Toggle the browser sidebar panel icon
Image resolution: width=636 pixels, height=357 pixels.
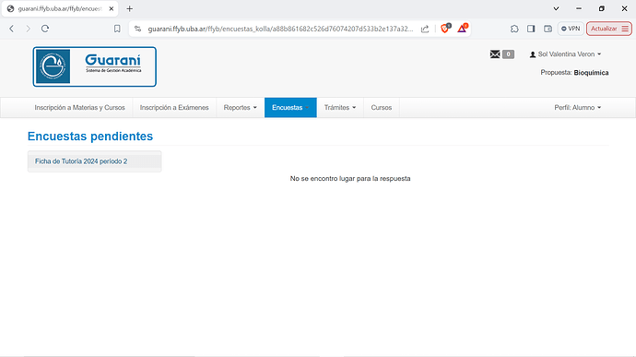click(531, 29)
